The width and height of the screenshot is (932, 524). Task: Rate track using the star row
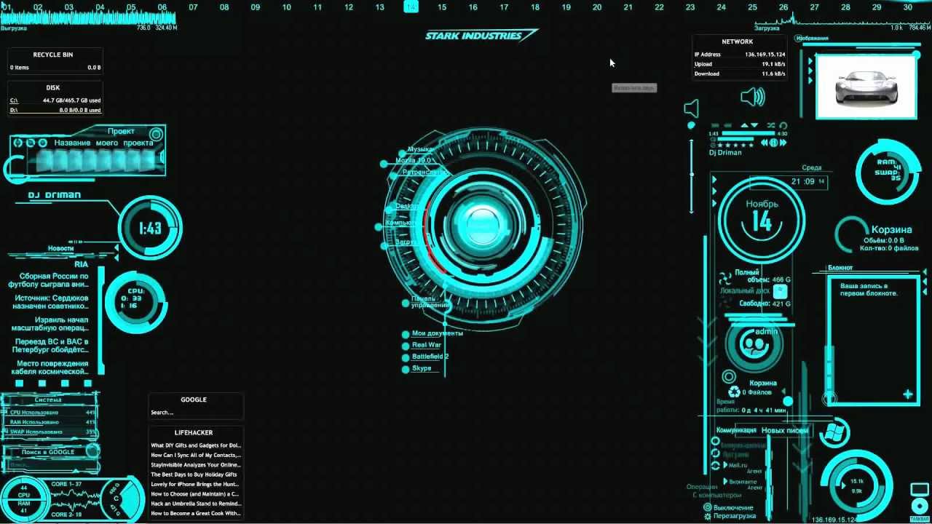[735, 145]
